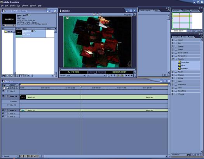The image size is (204, 159).
Task: Click the Find binoculars icon in effects palette
Action: tap(188, 155)
